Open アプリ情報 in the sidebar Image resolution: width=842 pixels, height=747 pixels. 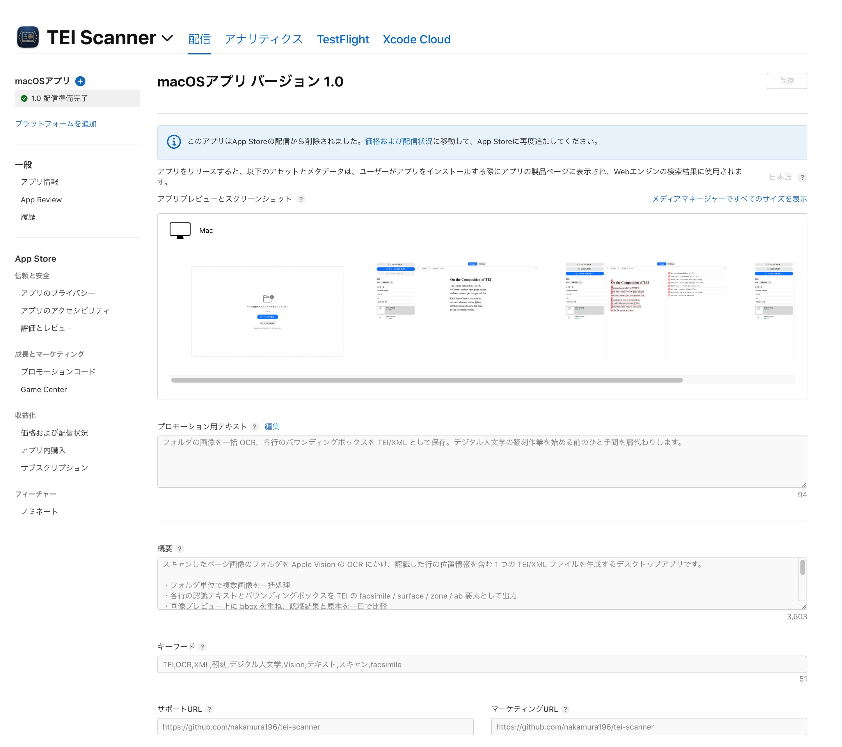click(x=40, y=182)
